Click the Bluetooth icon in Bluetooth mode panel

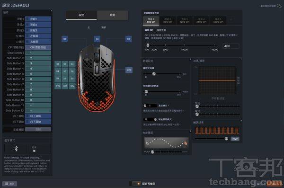pos(16,149)
